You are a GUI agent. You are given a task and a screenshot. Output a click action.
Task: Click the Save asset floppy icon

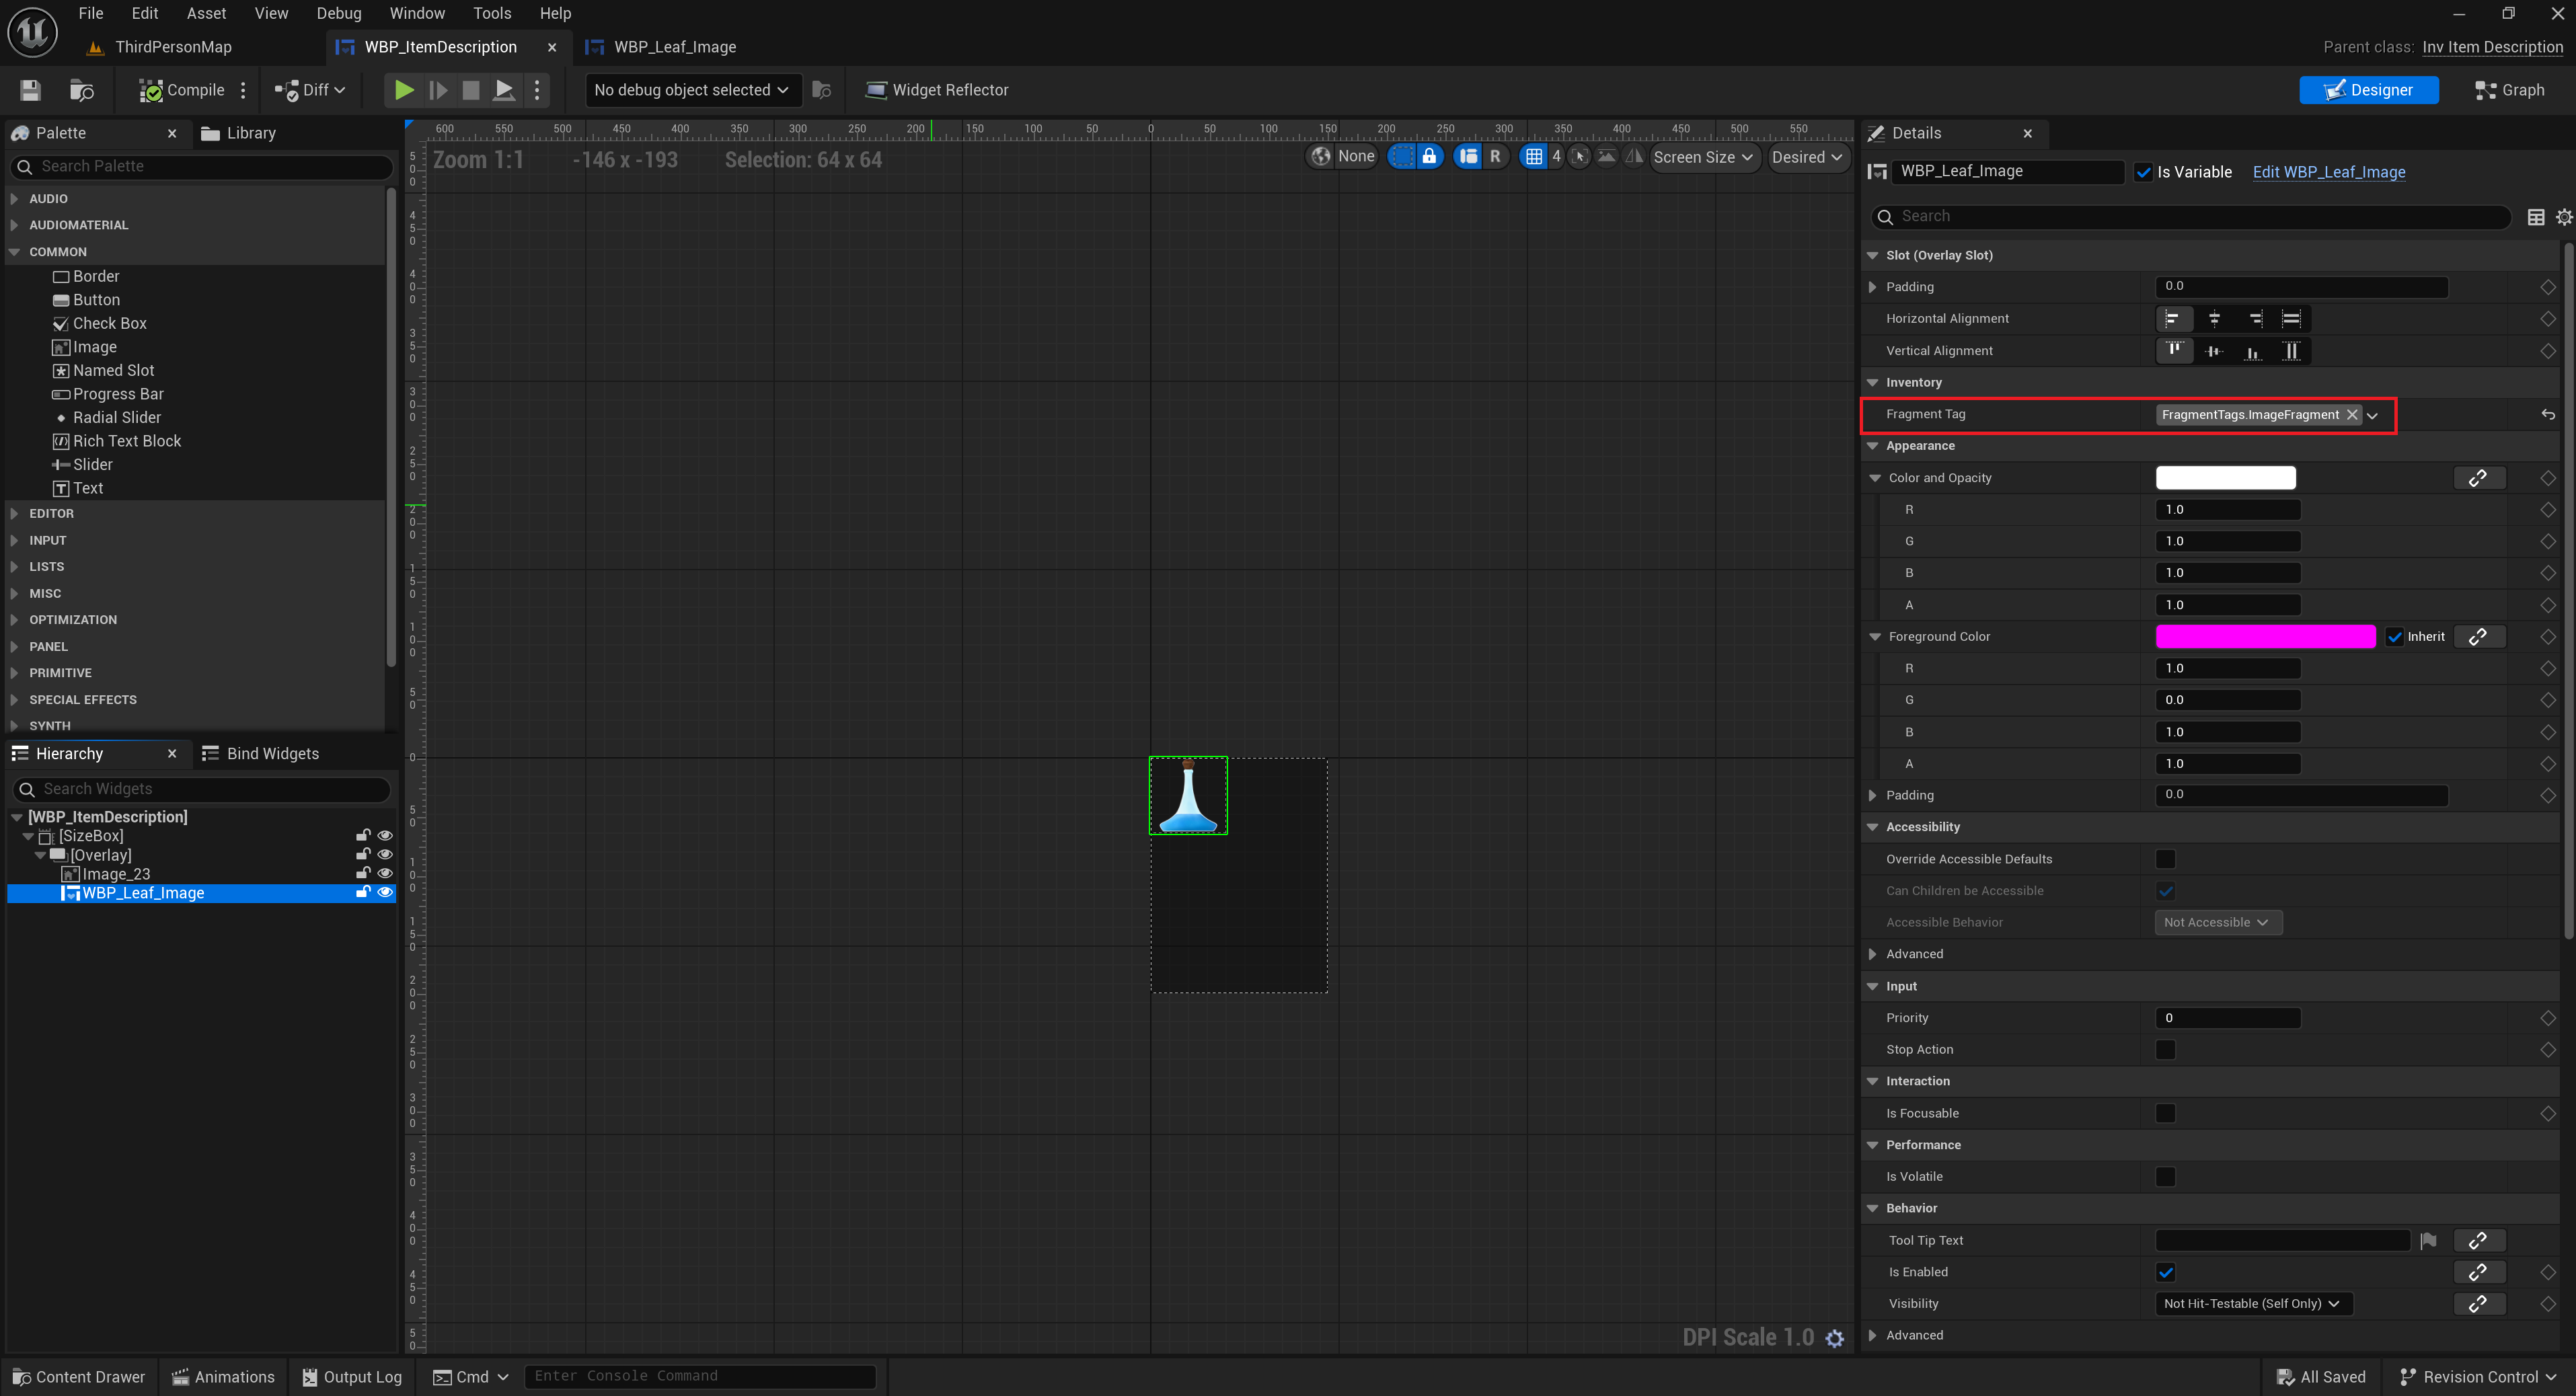tap(30, 90)
